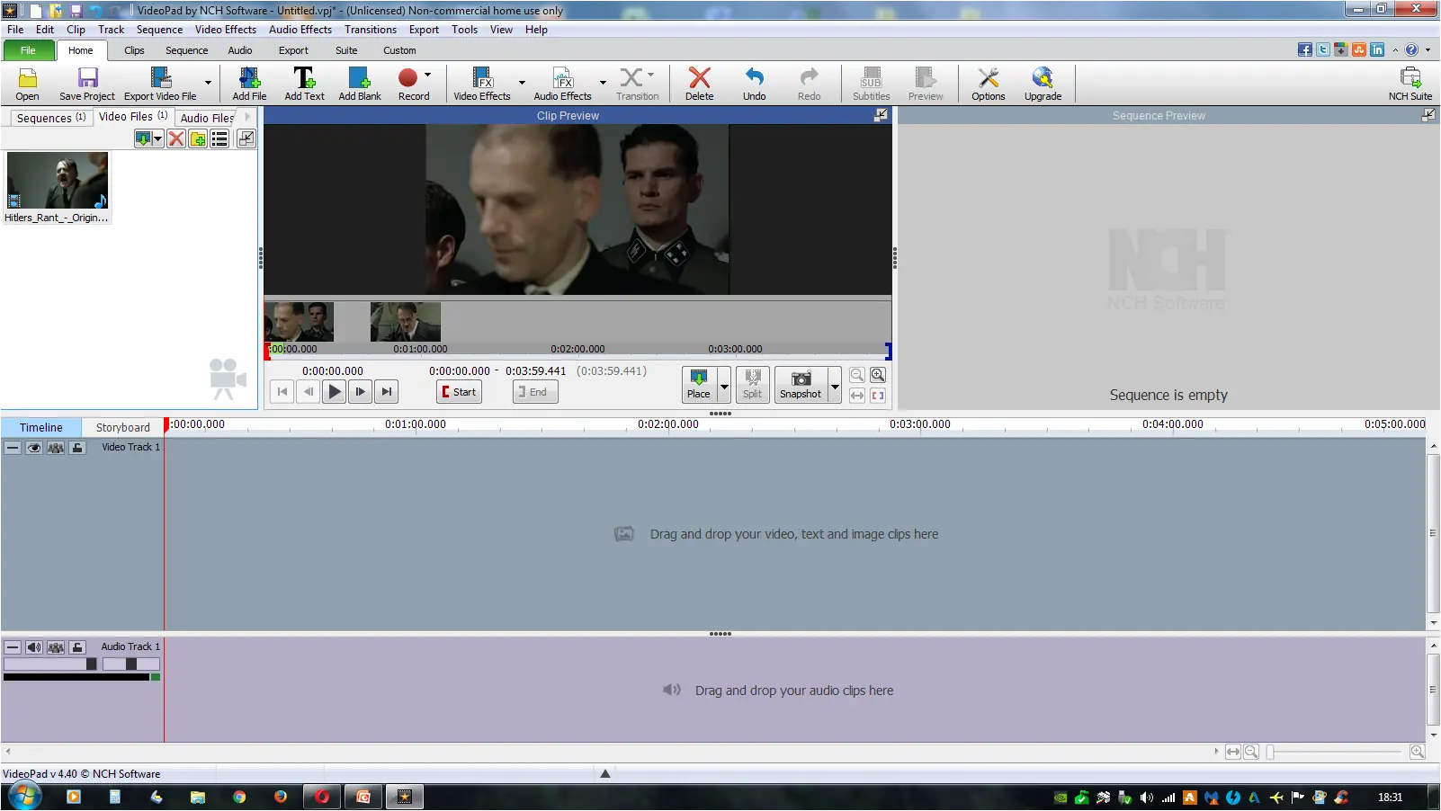The height and width of the screenshot is (811, 1441).
Task: Open the bin import dropdown arrow
Action: click(158, 138)
